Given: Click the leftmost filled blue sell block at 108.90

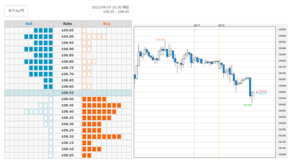Looking at the screenshot, I should click(26, 49).
